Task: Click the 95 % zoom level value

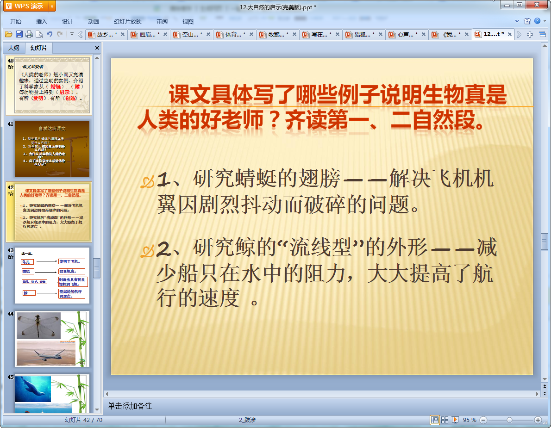Action: (470, 420)
